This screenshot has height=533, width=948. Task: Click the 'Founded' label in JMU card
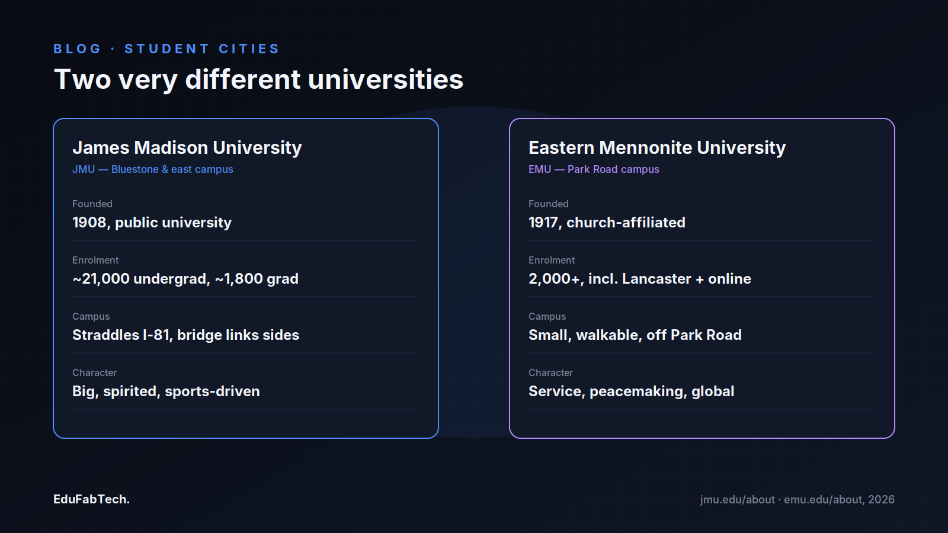[x=92, y=204]
